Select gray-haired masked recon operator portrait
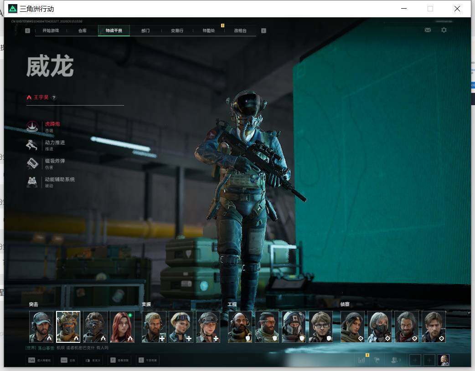475x371 pixels. pyautogui.click(x=380, y=327)
